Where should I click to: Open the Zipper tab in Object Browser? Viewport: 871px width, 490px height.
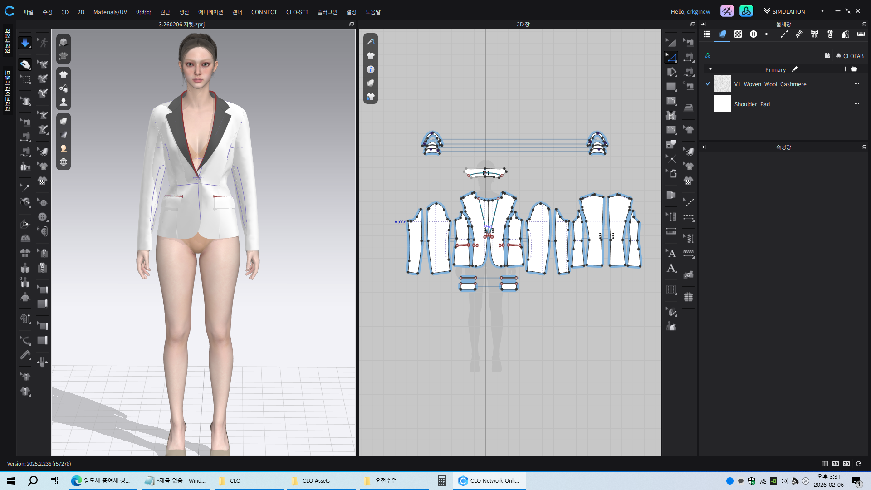[x=830, y=34]
